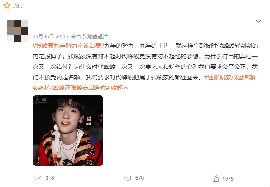Open hashtag #张峻豪九年努力不该白费#
270x187 pixels.
pos(69,46)
